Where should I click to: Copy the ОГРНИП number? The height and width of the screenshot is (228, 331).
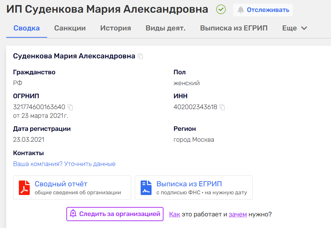pyautogui.click(x=71, y=107)
